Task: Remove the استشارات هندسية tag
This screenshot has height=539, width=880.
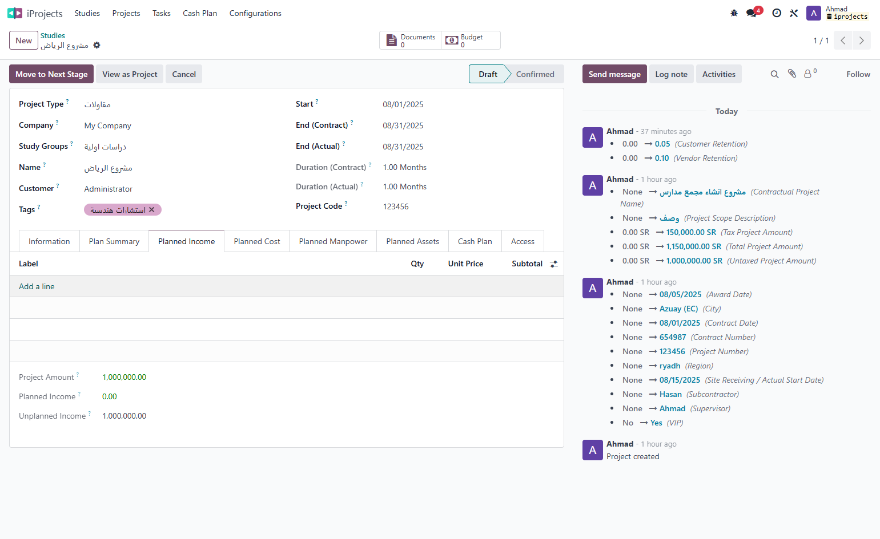Action: click(152, 210)
